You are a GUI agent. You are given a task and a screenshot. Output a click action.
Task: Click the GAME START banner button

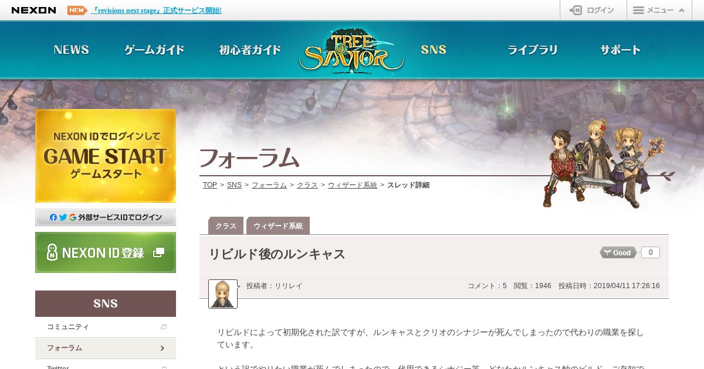click(x=106, y=156)
